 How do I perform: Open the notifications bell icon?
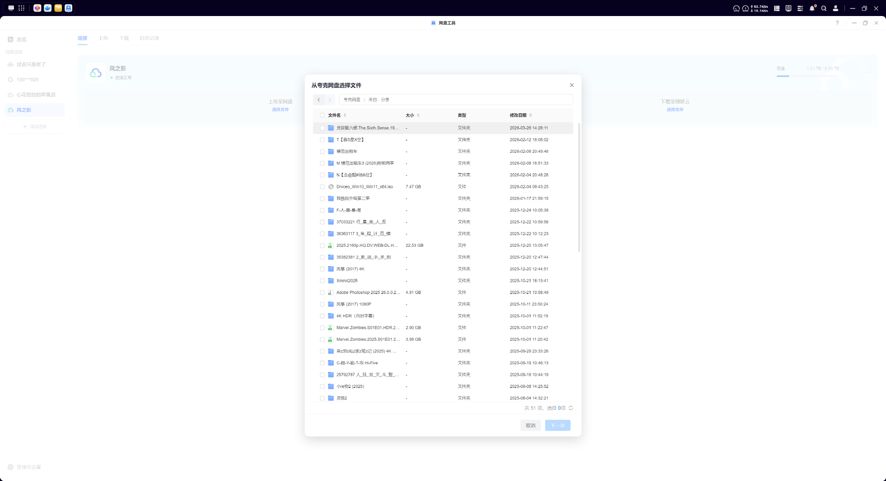pos(812,8)
